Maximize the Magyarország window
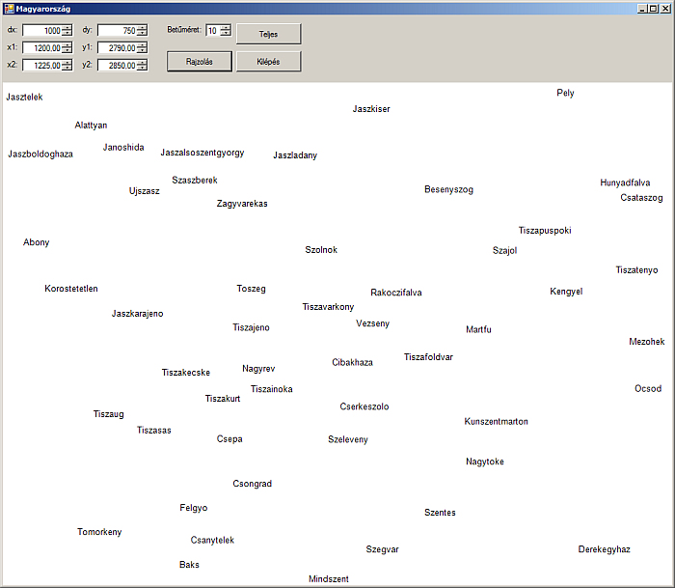This screenshot has height=588, width=675. click(654, 8)
